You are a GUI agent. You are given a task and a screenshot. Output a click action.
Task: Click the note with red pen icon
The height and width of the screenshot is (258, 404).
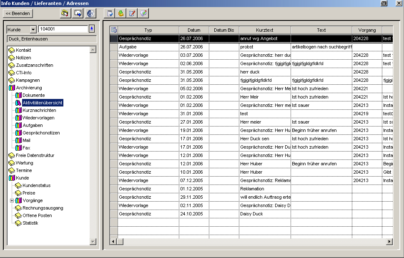pos(132,13)
